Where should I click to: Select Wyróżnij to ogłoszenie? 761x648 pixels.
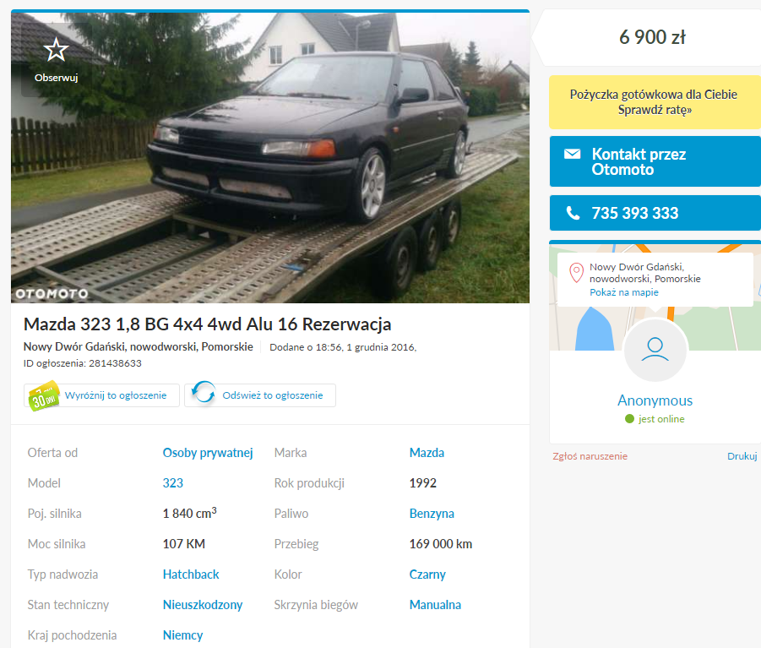[102, 395]
